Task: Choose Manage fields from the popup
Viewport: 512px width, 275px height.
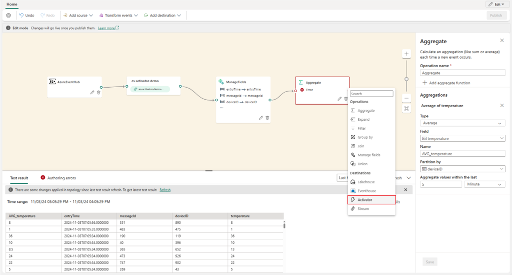Action: 371,155
